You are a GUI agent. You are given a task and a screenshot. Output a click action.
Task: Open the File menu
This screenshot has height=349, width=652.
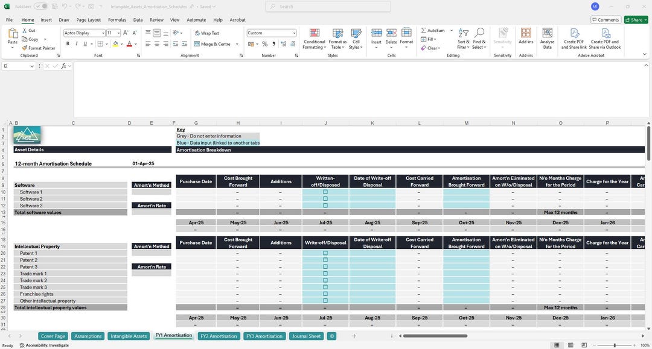(x=9, y=20)
